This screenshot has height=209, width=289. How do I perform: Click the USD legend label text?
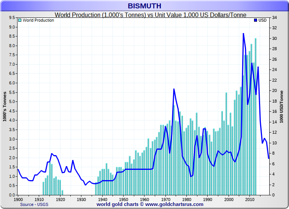(x=263, y=21)
